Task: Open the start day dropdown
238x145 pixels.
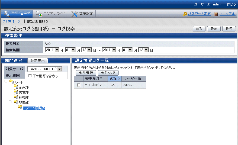Action: pyautogui.click(x=86, y=50)
